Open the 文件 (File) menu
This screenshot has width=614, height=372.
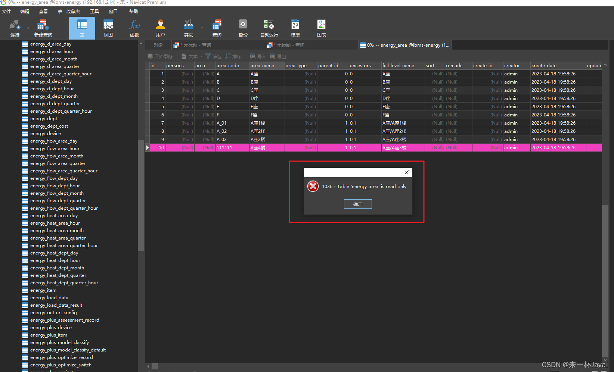pos(6,12)
